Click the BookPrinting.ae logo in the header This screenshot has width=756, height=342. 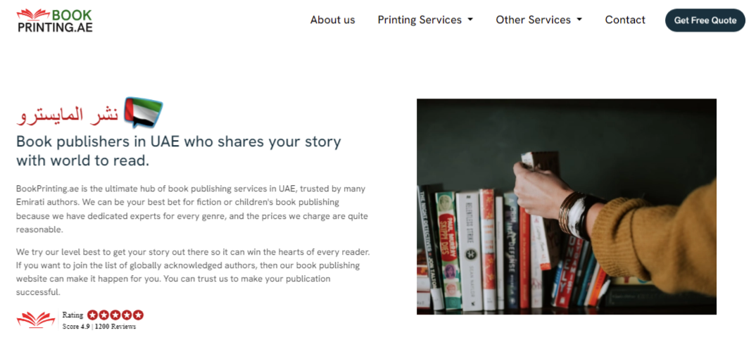click(x=54, y=20)
